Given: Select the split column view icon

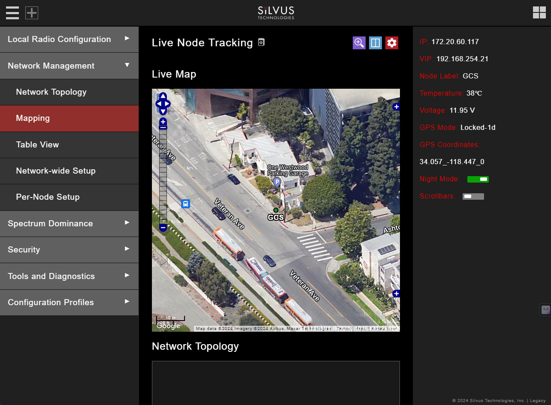Looking at the screenshot, I should coord(375,42).
